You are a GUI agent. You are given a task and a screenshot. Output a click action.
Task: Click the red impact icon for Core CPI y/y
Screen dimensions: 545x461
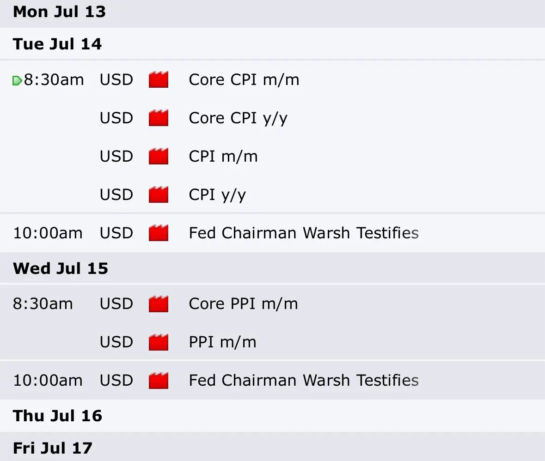click(159, 118)
